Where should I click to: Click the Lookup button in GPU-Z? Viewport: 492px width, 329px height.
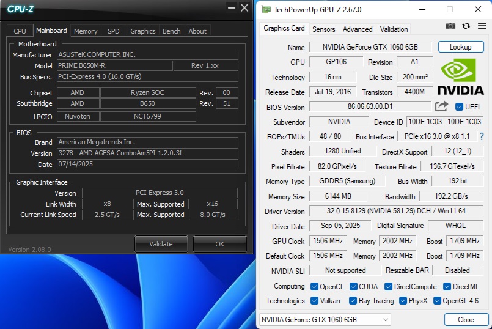tap(461, 46)
